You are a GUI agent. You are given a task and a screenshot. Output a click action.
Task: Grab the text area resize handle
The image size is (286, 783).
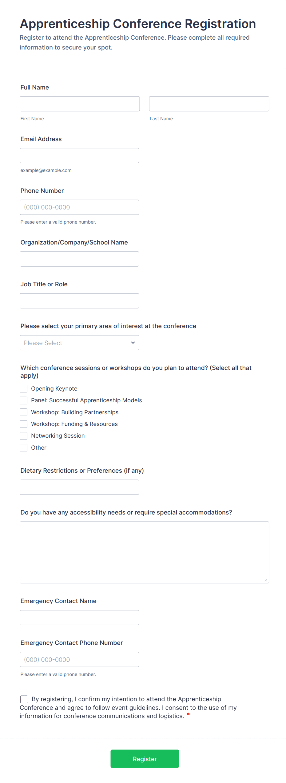(x=266, y=580)
